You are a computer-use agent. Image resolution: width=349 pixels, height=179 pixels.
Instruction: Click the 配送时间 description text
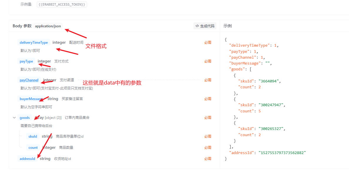pos(76,42)
